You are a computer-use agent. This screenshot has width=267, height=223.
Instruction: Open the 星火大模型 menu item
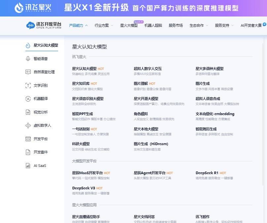coord(129,25)
